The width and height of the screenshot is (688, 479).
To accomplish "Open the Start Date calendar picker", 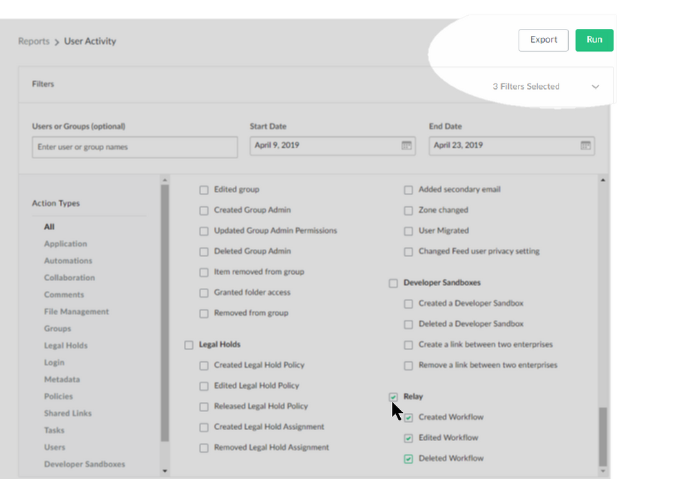I will tap(406, 145).
